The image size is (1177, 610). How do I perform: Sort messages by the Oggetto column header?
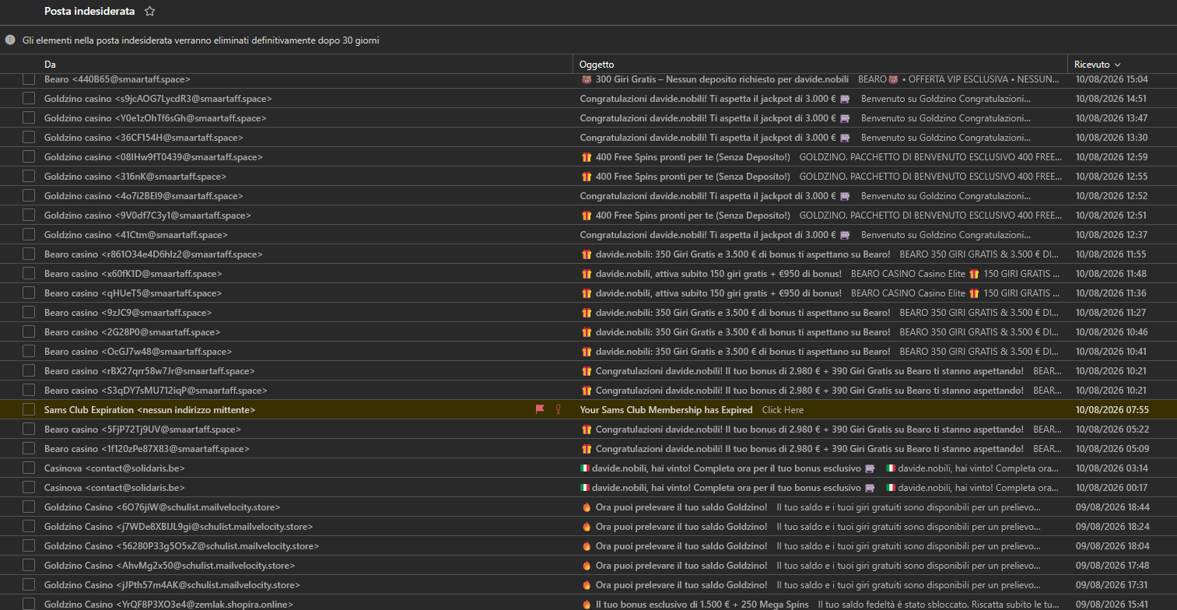pos(597,65)
